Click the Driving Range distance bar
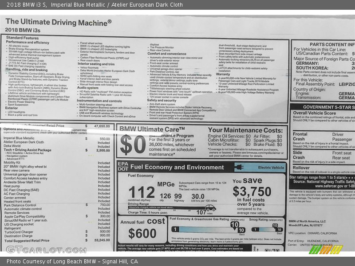 (166, 207)
